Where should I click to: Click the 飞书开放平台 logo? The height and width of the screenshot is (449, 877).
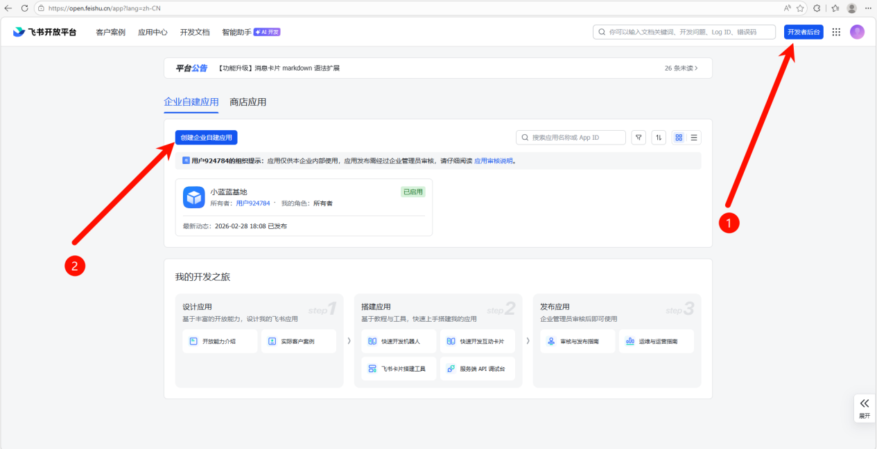coord(44,32)
